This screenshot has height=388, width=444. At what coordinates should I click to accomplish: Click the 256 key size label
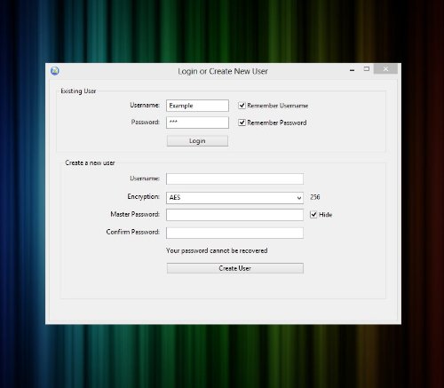point(315,197)
